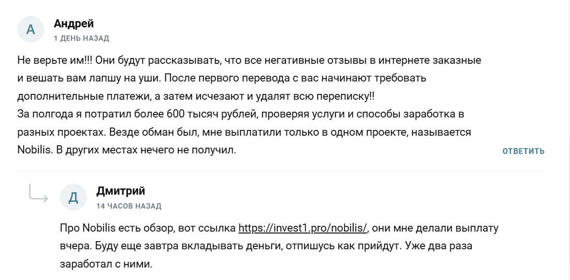Click Андрей's avatar circle with letter A
Image resolution: width=570 pixels, height=280 pixels.
pyautogui.click(x=31, y=29)
